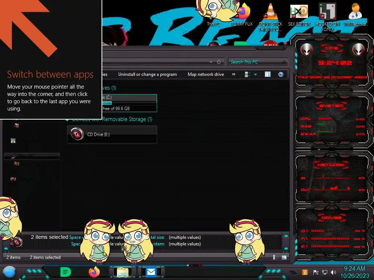Screen dimensions: 374x280
Task: Switch to File Explorer on the taskbar
Action: click(123, 272)
